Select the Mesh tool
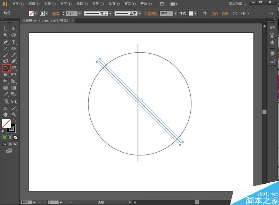 pos(6,88)
